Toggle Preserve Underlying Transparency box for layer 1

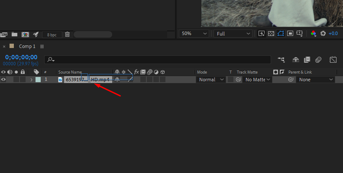[x=231, y=80]
